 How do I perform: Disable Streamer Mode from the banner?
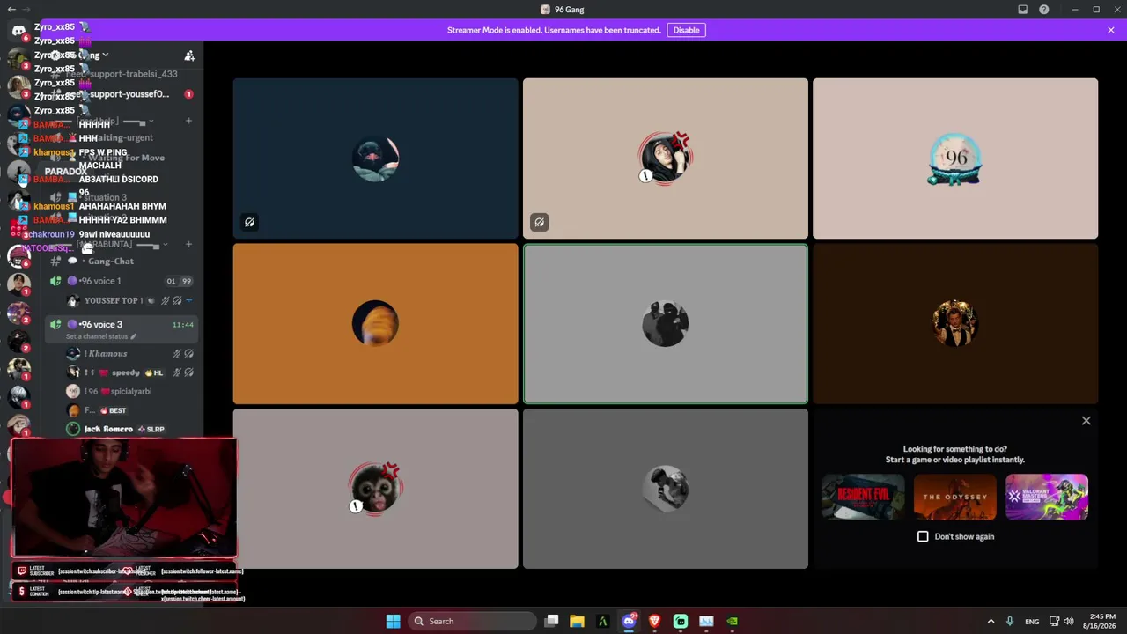point(686,30)
